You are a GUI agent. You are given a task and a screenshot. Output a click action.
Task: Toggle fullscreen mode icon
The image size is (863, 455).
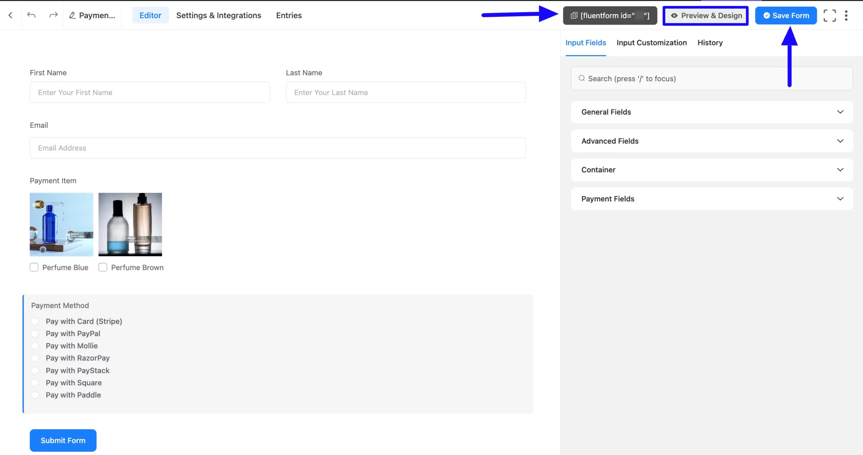click(x=829, y=15)
